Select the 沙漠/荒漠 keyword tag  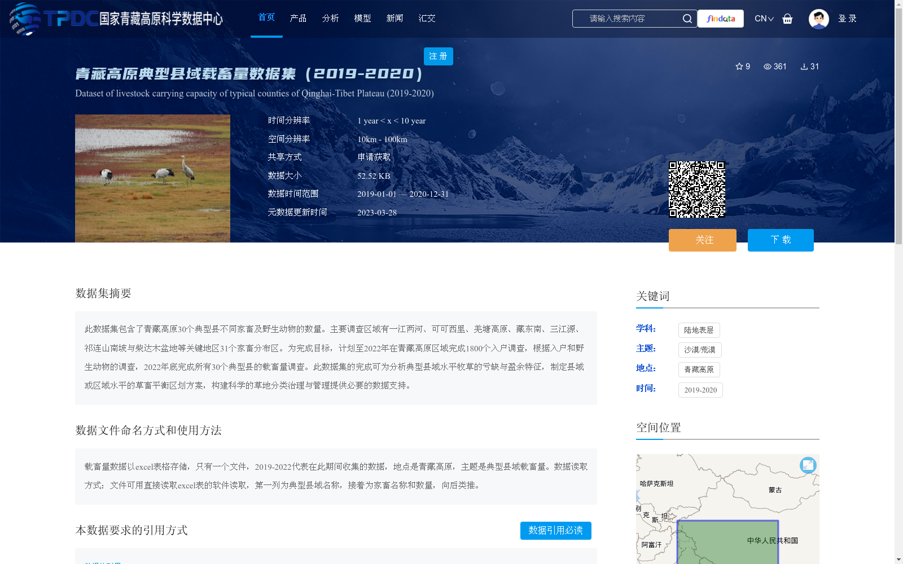700,350
